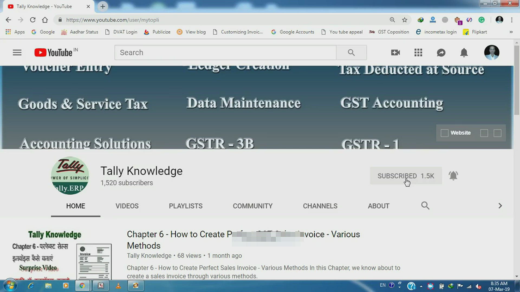Select the HOME tab
The width and height of the screenshot is (520, 292).
[76, 206]
